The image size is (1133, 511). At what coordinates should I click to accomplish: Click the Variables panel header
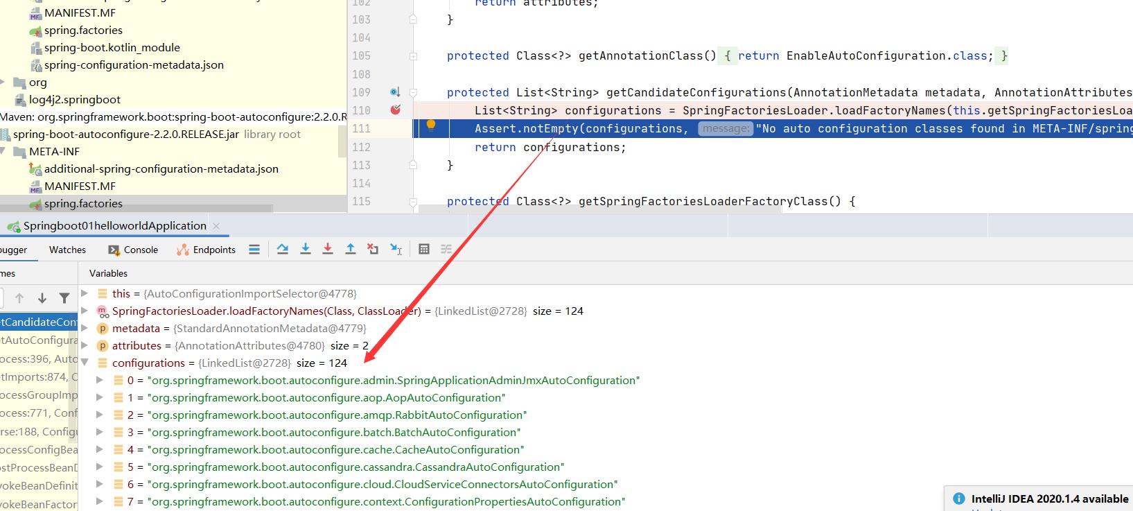108,273
